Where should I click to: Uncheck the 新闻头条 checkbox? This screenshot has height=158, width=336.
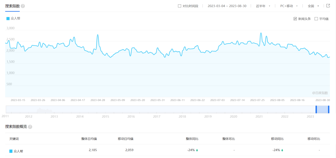(x=295, y=19)
